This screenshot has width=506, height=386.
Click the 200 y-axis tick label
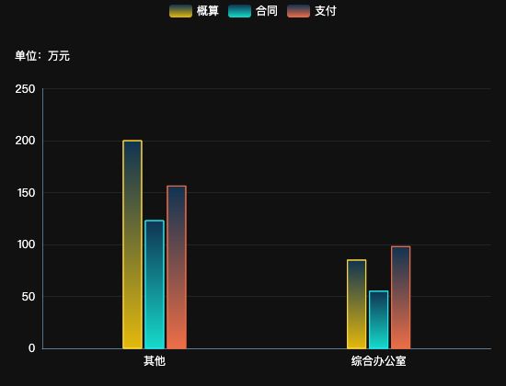pyautogui.click(x=25, y=141)
